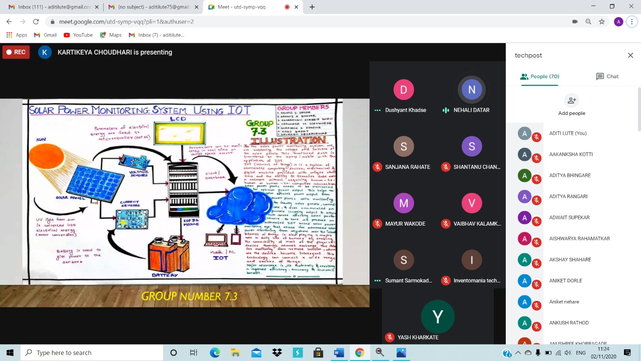Image resolution: width=641 pixels, height=361 pixels.
Task: Bookmark this page with the star icon
Action: [602, 22]
